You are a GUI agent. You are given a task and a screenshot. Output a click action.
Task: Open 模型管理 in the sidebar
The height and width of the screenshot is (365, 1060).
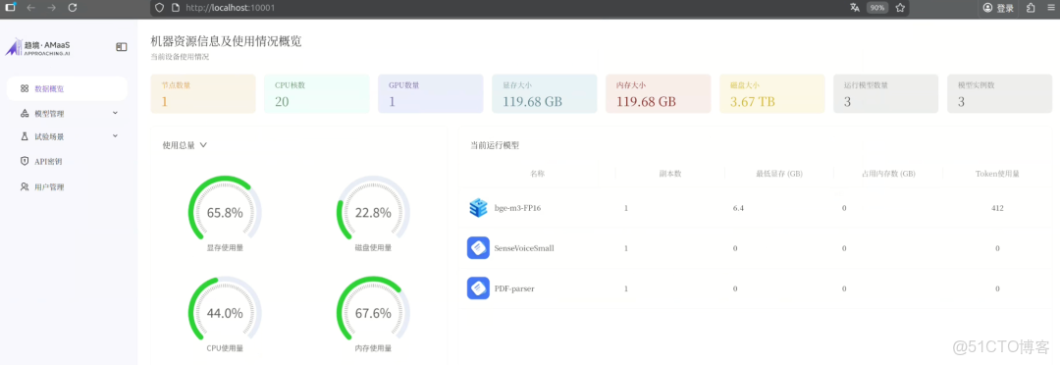(x=67, y=114)
